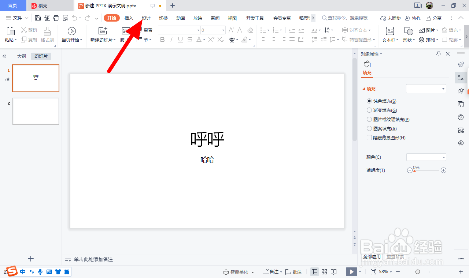Open the font name dropdown
469x278 pixels.
pyautogui.click(x=198, y=30)
